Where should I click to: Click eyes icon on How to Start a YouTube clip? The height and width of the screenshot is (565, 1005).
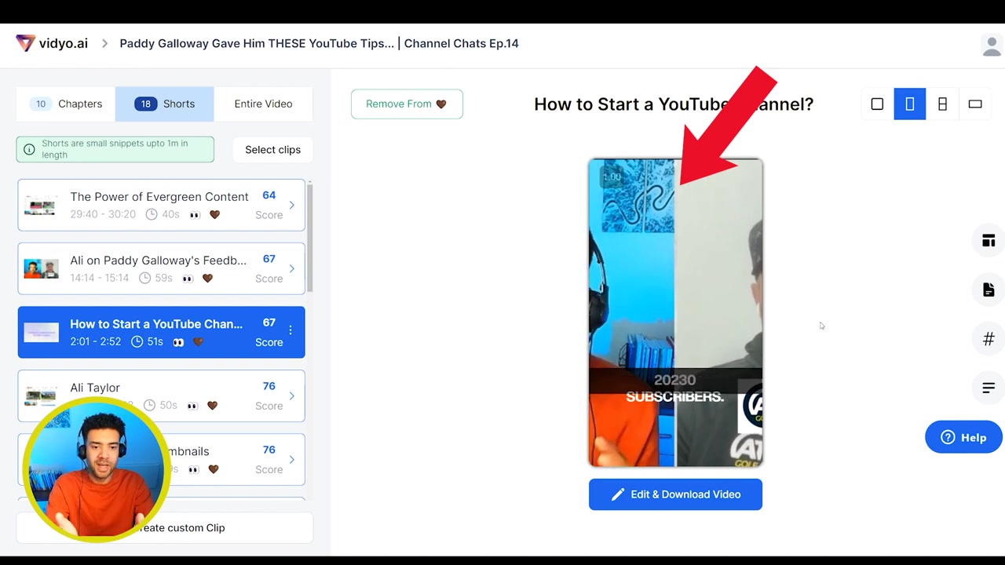click(178, 342)
